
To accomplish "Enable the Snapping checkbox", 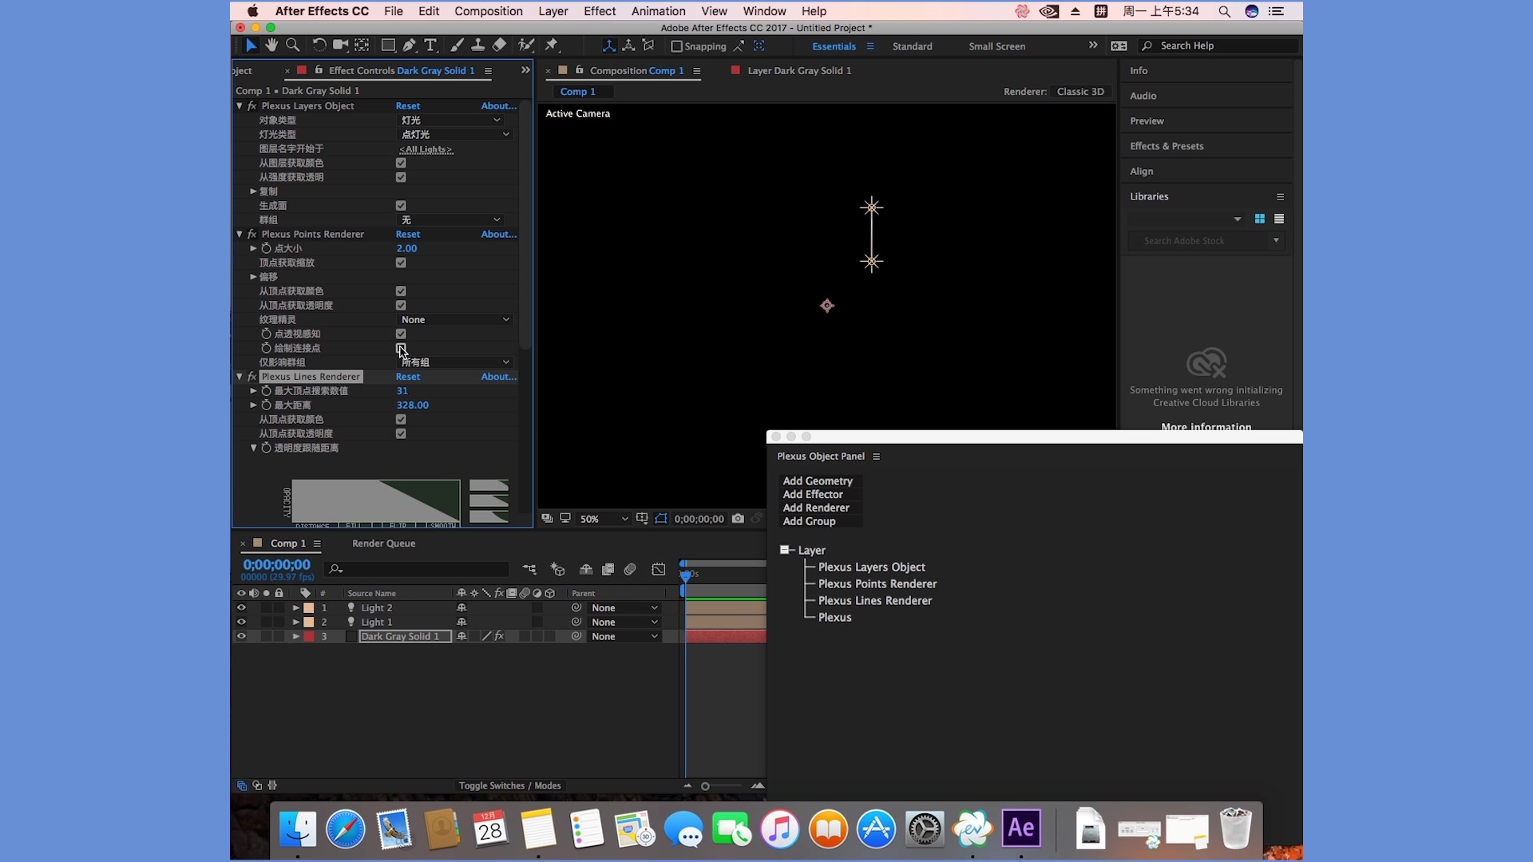I will tap(676, 46).
